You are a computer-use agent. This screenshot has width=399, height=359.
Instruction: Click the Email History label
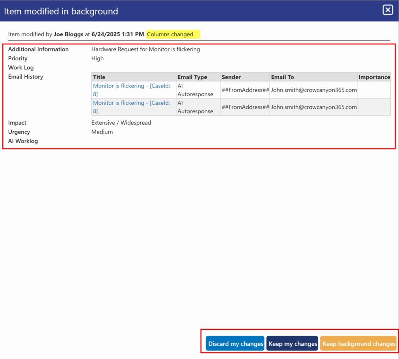(x=26, y=77)
